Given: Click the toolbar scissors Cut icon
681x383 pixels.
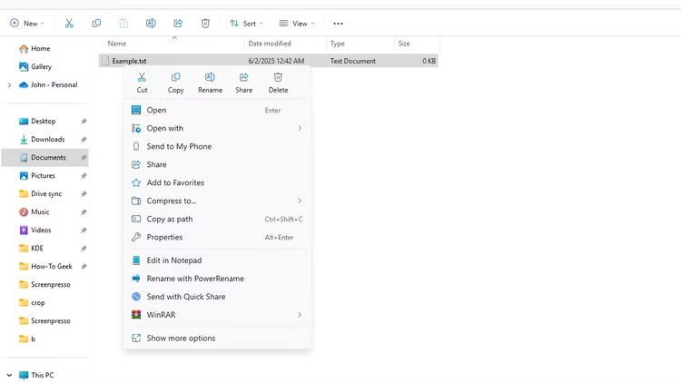Looking at the screenshot, I should pos(69,23).
